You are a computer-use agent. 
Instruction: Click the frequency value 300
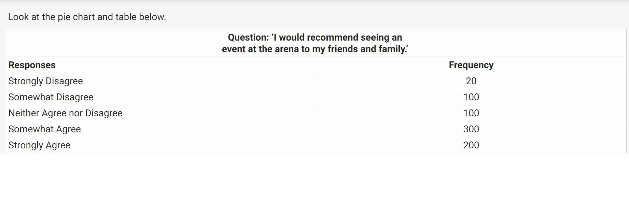tap(471, 129)
